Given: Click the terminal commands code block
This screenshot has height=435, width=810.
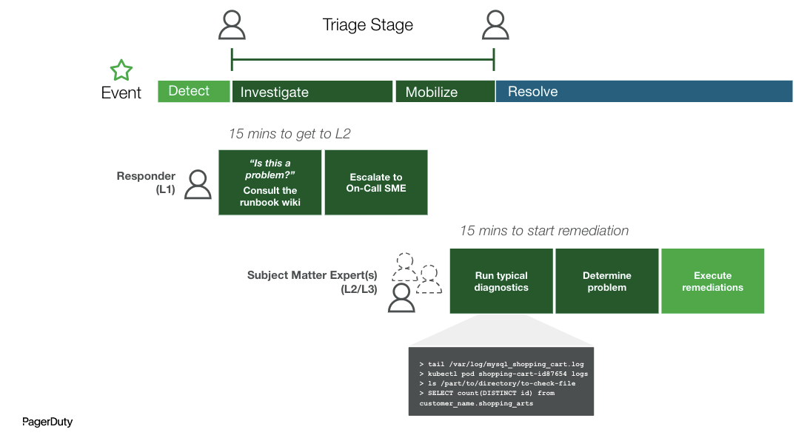Looking at the screenshot, I should [501, 382].
